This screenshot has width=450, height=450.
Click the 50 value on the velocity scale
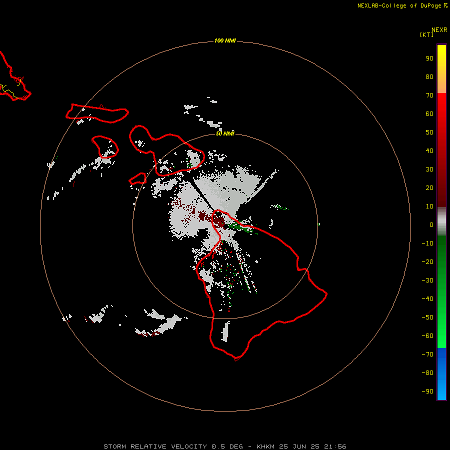(429, 132)
